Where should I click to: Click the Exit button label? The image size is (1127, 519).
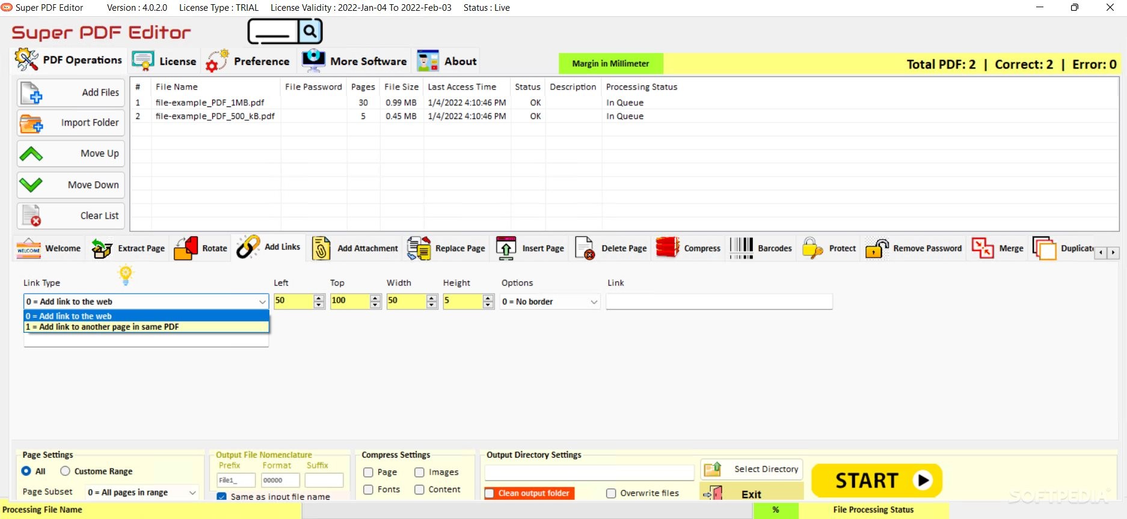[751, 494]
